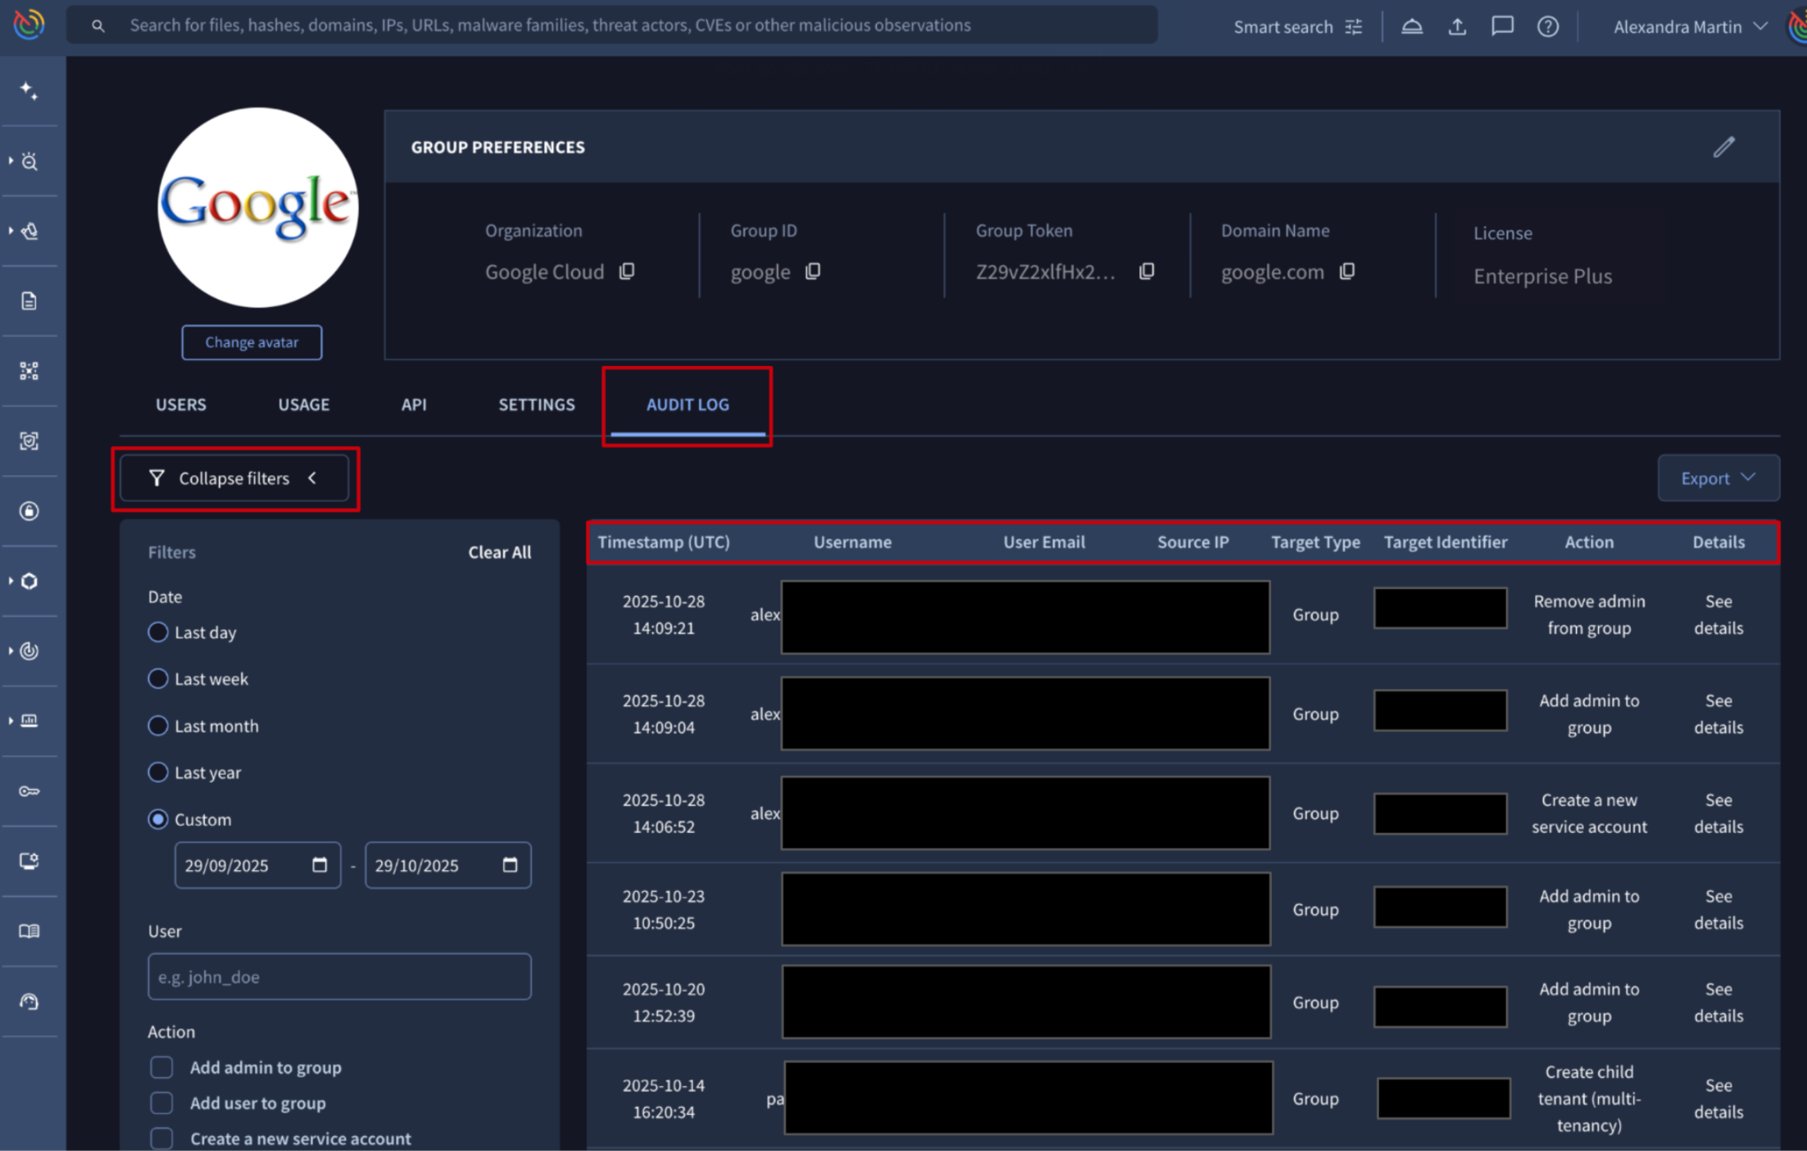Click the Change avatar button
The image size is (1807, 1151).
(x=251, y=342)
